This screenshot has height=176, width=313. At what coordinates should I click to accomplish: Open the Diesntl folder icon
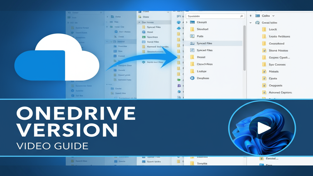point(192,57)
